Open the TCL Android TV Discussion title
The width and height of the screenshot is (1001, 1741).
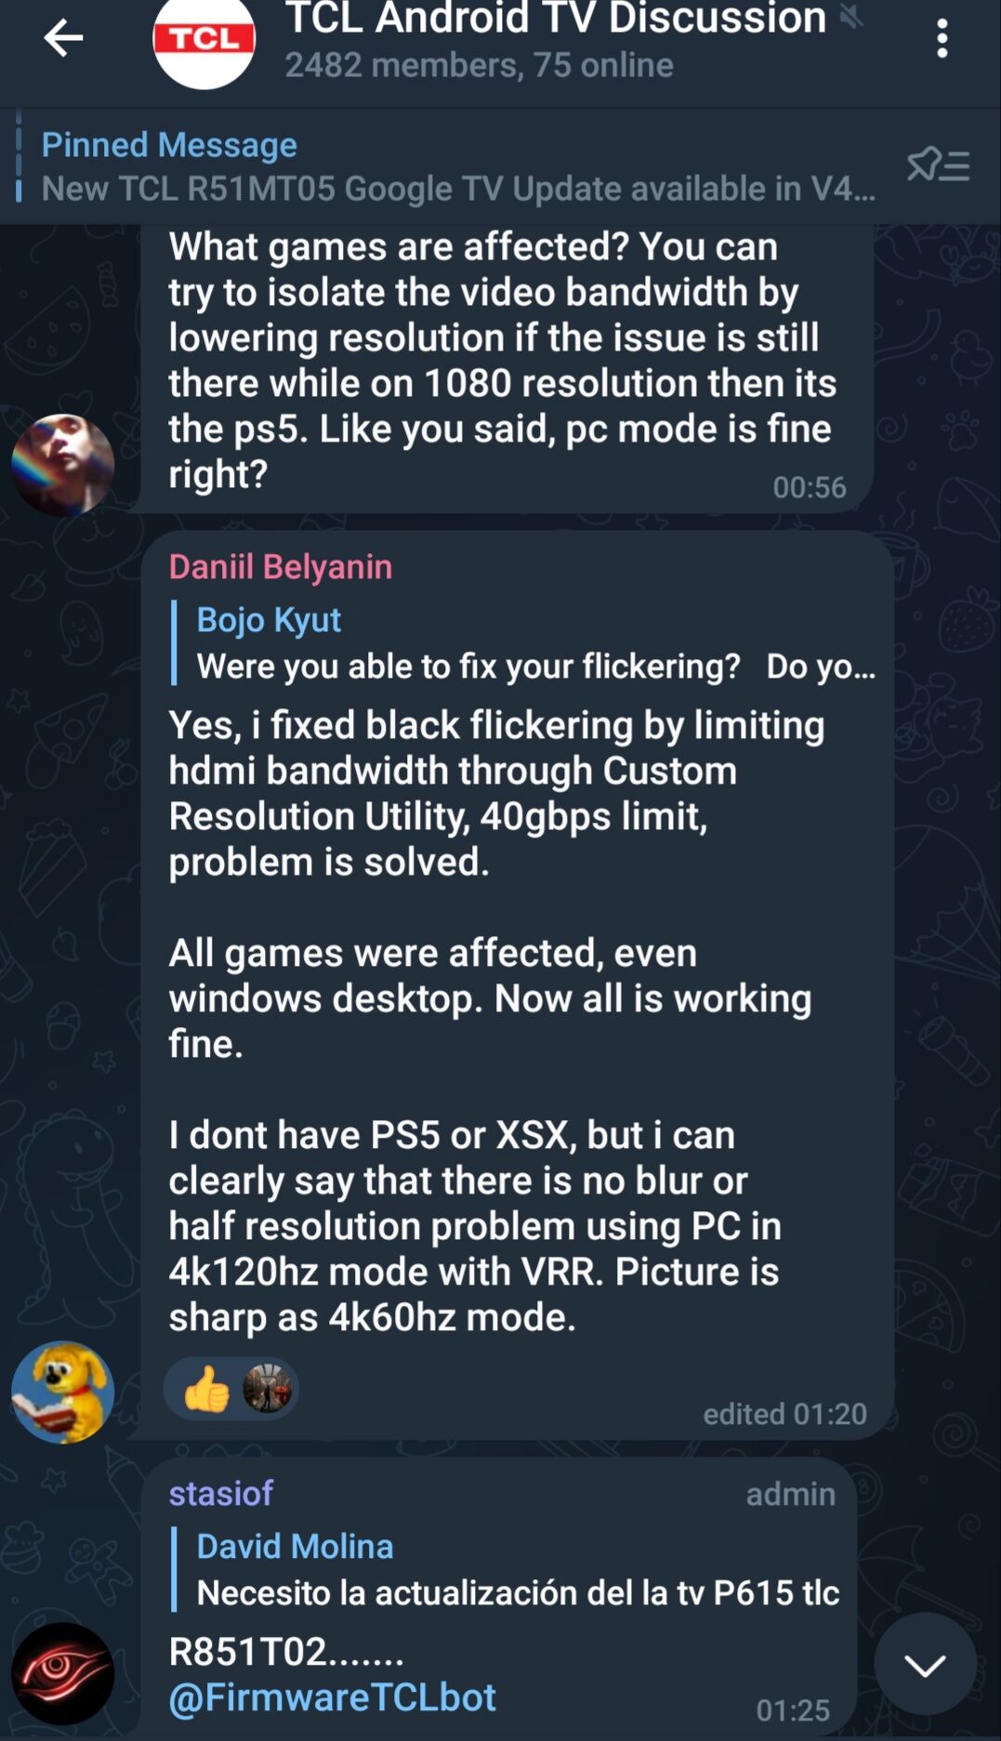555,18
